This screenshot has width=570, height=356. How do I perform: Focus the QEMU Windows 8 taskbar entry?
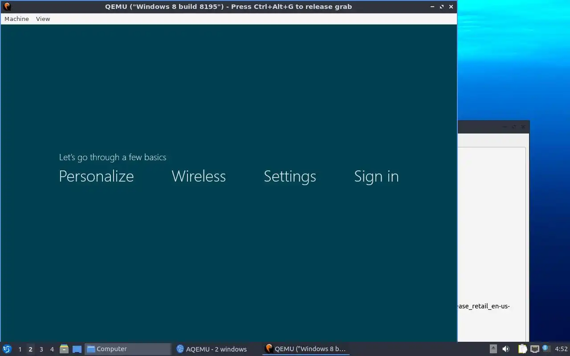pos(306,349)
